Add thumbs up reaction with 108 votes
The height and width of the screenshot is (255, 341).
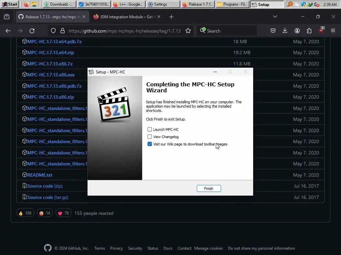click(x=25, y=213)
